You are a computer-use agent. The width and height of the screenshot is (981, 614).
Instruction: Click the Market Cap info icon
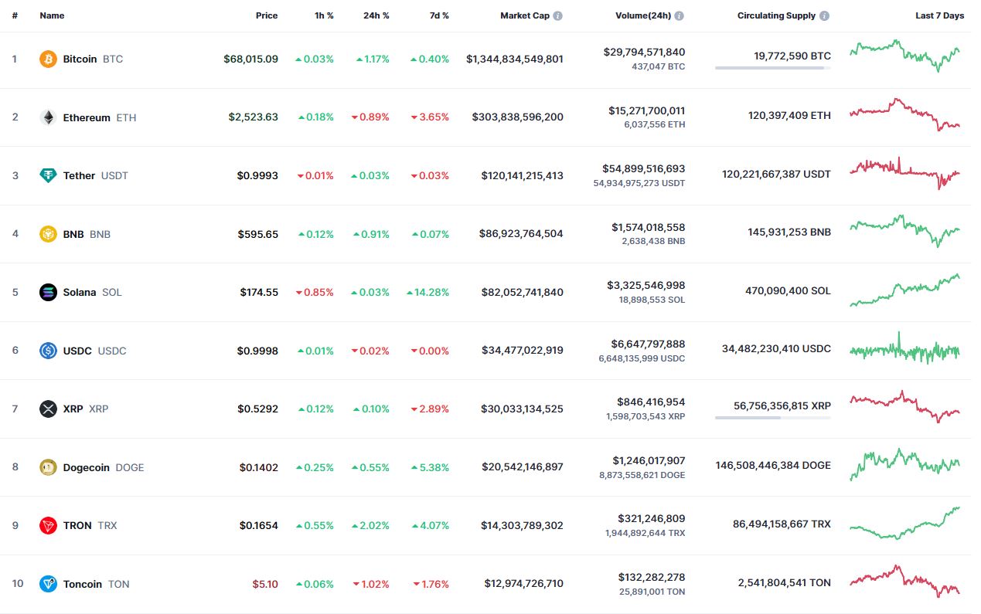558,15
